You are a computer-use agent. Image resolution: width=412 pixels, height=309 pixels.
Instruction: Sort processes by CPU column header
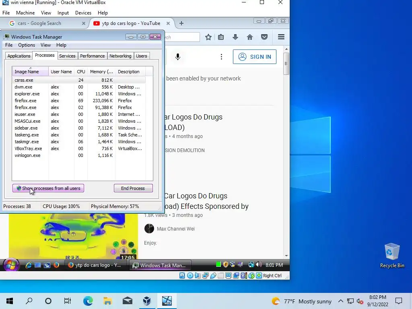[81, 72]
